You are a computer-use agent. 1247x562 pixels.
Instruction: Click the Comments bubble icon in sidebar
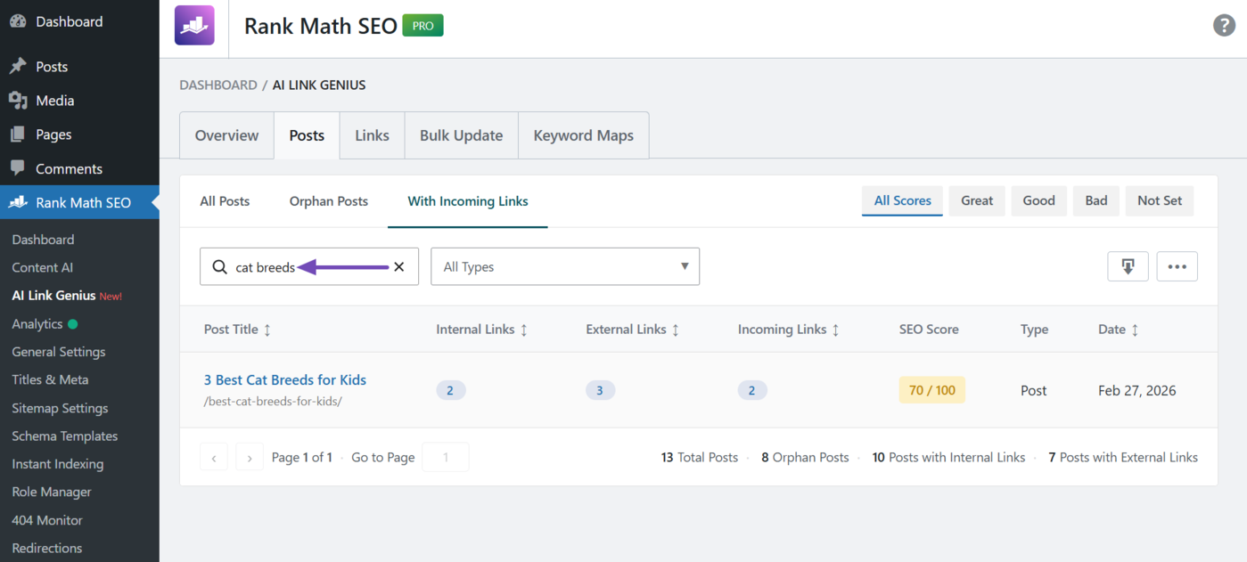click(18, 168)
